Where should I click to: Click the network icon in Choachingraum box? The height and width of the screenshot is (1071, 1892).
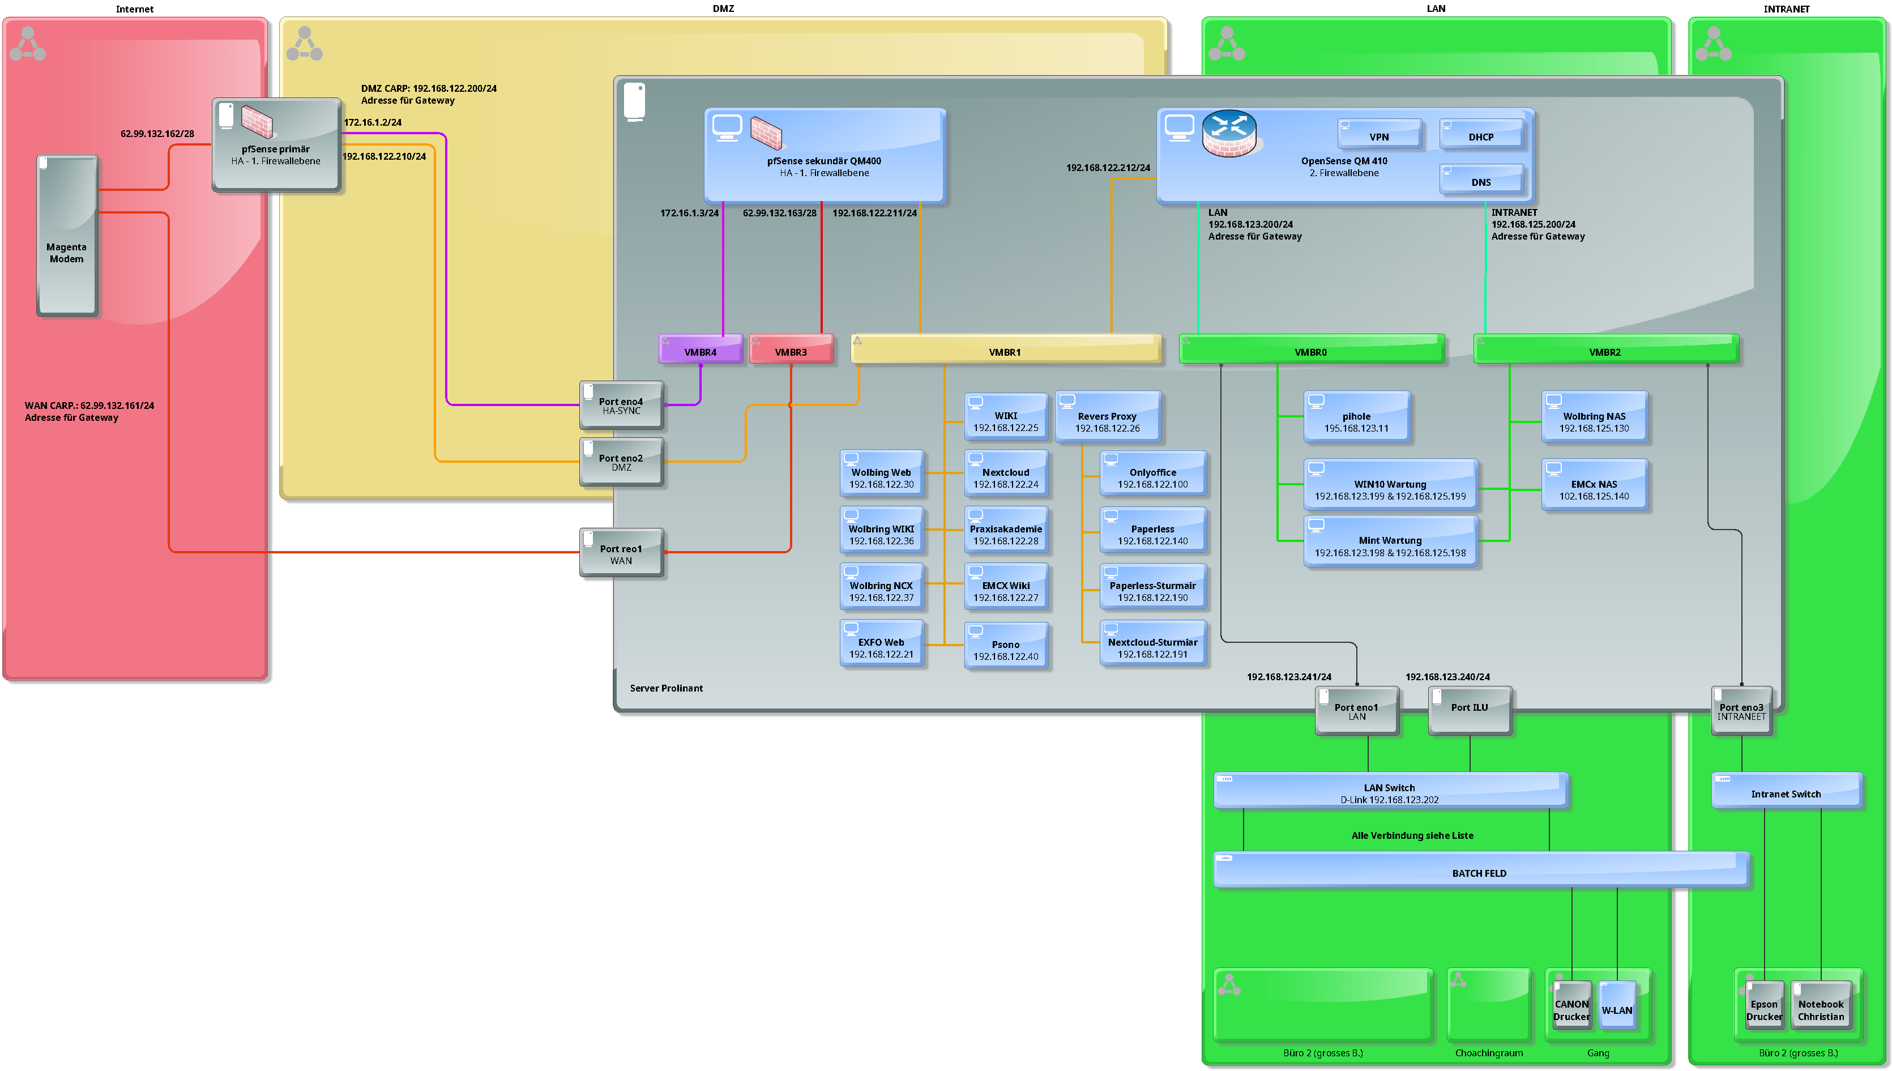[1458, 980]
